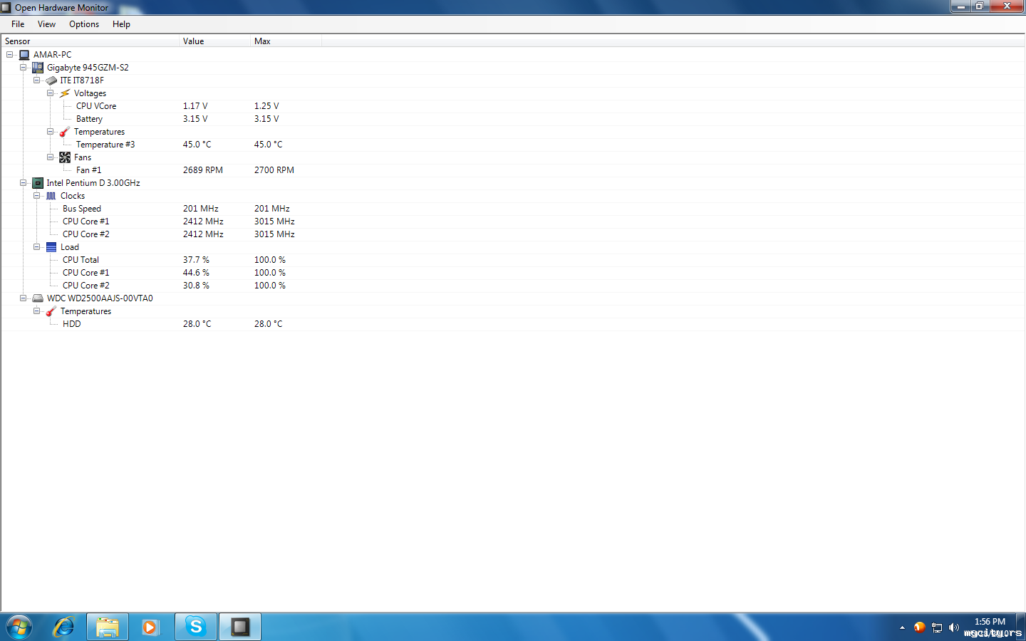
Task: Click the 37.7 % CPU Total value
Action: (x=196, y=260)
